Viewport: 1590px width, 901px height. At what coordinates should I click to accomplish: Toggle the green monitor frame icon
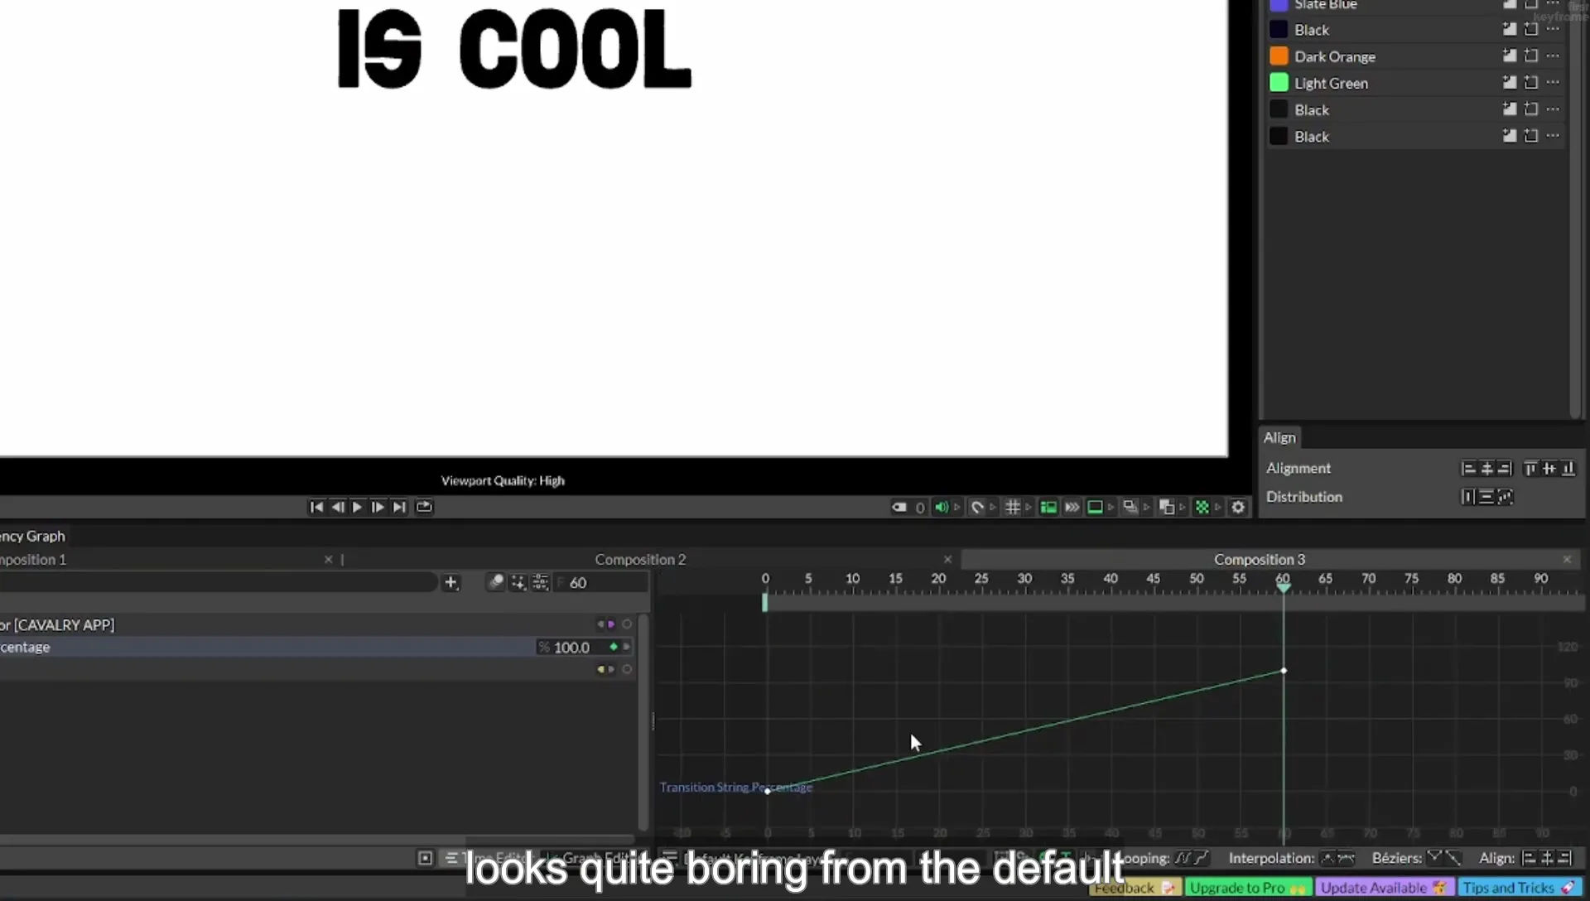(x=1095, y=507)
